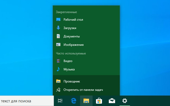The height and width of the screenshot is (106, 170).
Task: Choose Видео under Часто используемые
Action: (86, 61)
